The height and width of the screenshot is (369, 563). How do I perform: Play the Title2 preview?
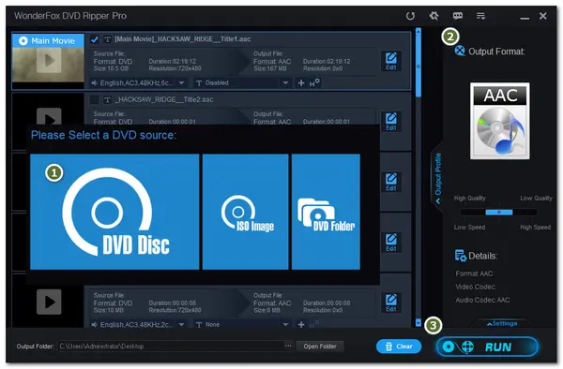(49, 117)
